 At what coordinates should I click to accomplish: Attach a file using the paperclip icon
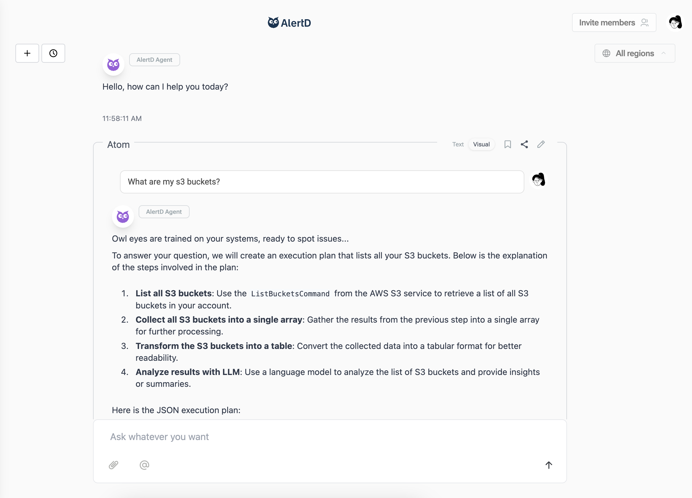(x=113, y=465)
